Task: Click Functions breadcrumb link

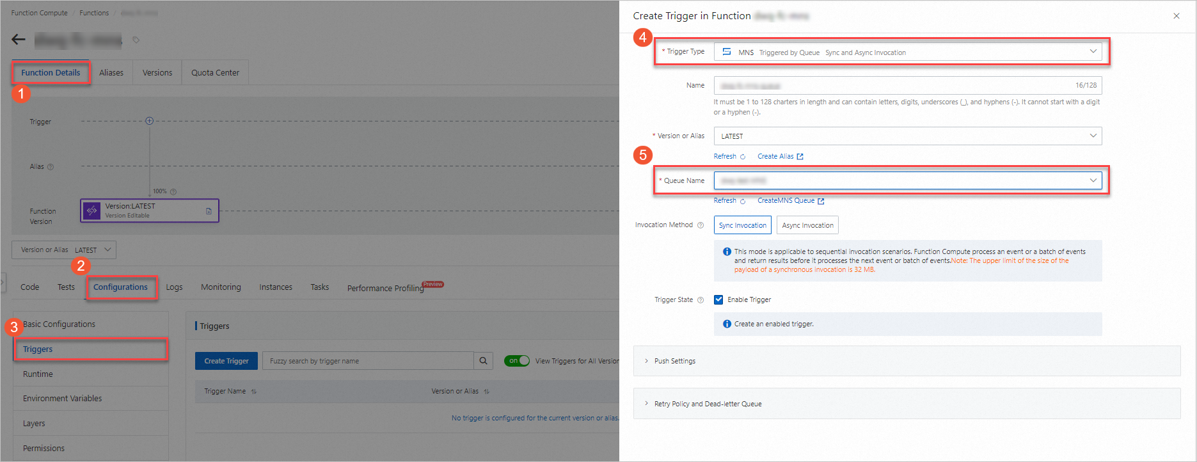Action: (94, 13)
